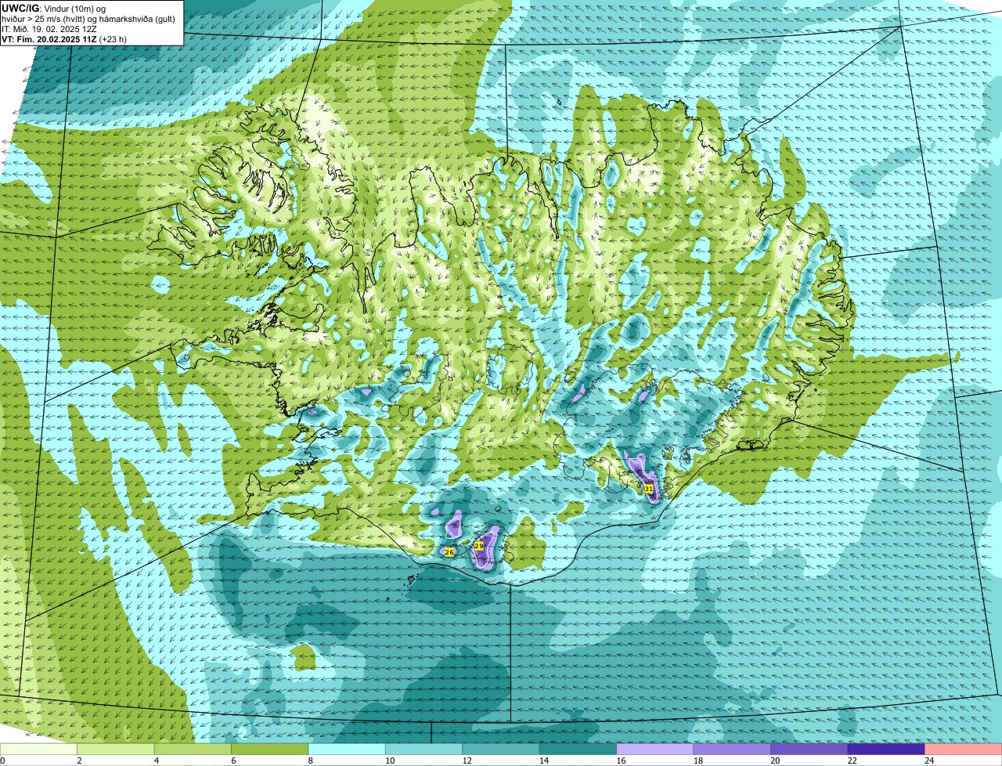The width and height of the screenshot is (1002, 766).
Task: Click the legend value 14
Action: pyautogui.click(x=544, y=761)
